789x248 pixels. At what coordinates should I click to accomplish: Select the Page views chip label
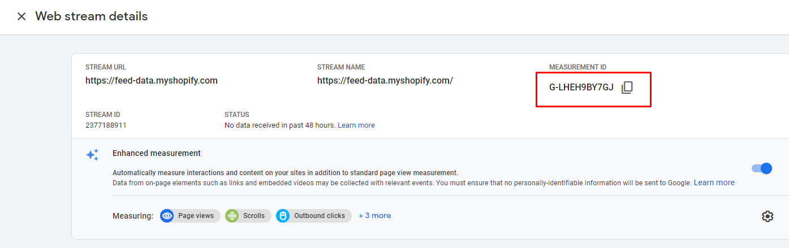[x=196, y=216]
